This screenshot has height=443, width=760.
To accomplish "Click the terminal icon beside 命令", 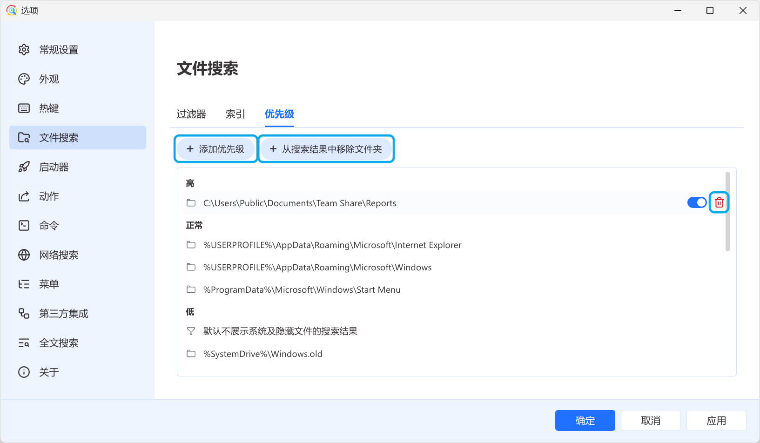I will [x=24, y=226].
